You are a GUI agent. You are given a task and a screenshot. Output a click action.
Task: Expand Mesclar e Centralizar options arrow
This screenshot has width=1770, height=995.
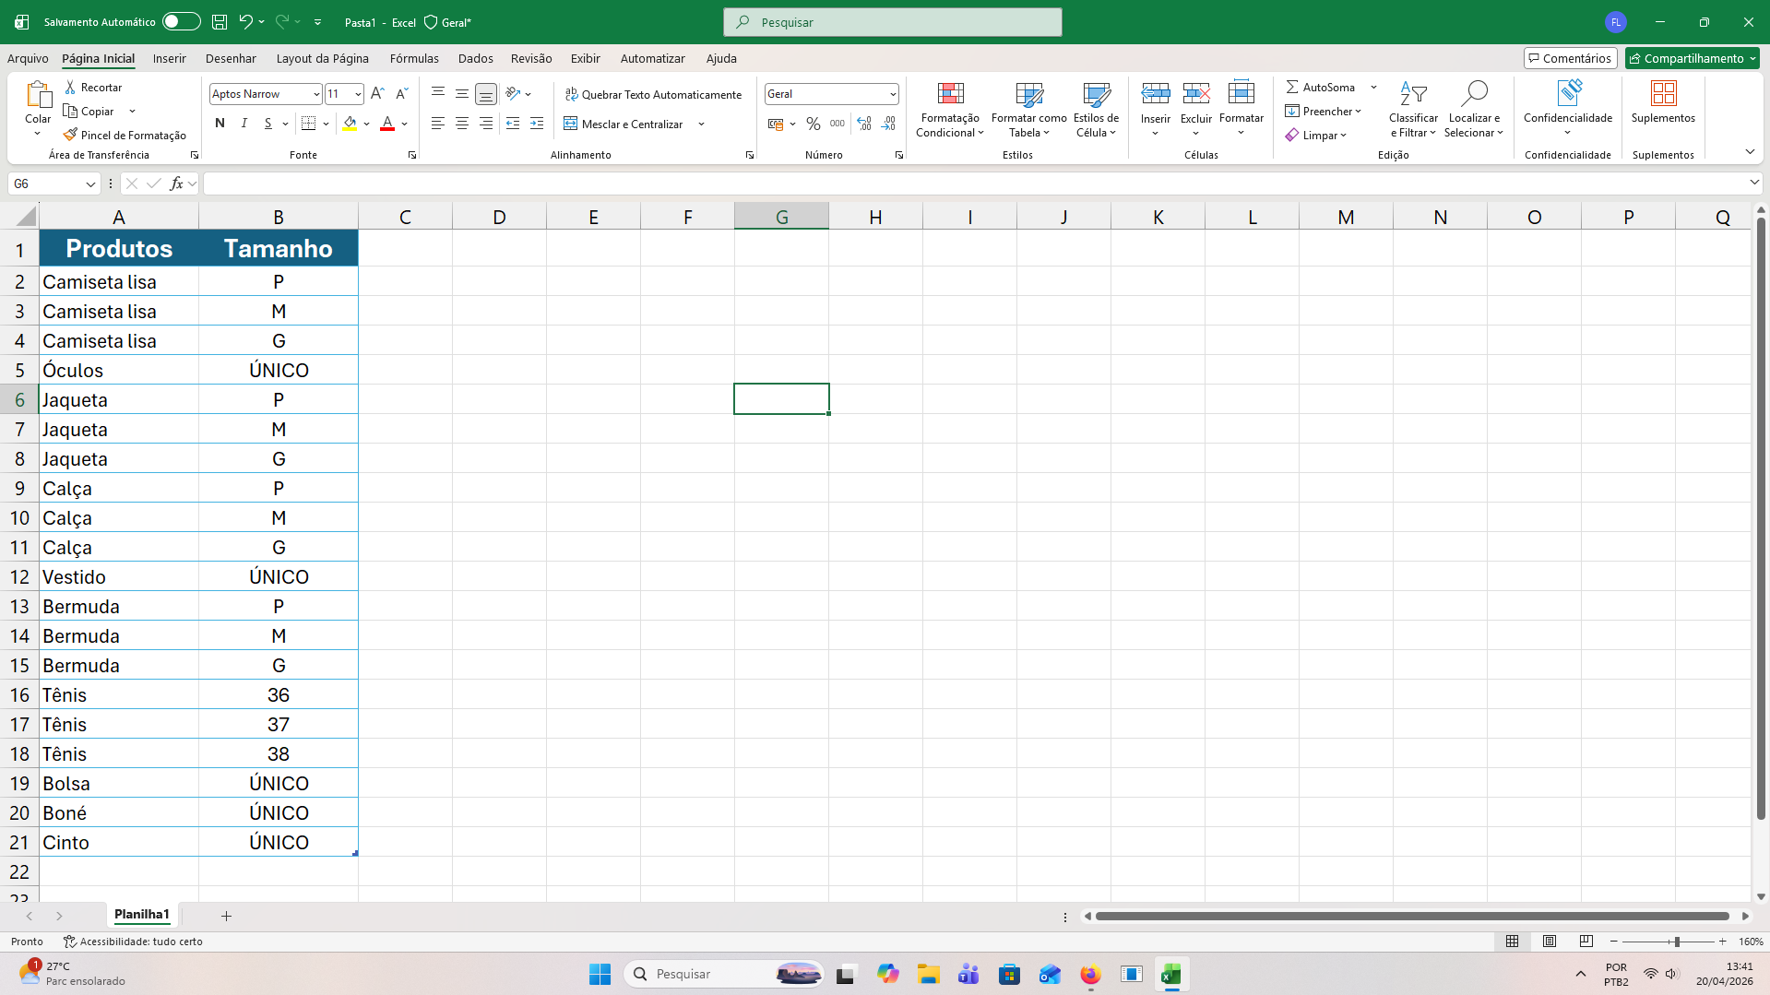(701, 124)
